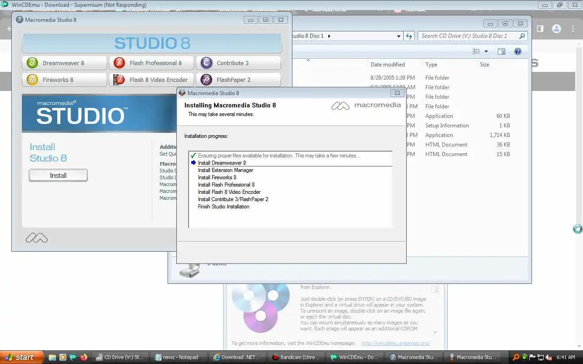Click the orange magnifier tray icon
Image resolution: width=583 pixels, height=364 pixels.
click(x=516, y=358)
